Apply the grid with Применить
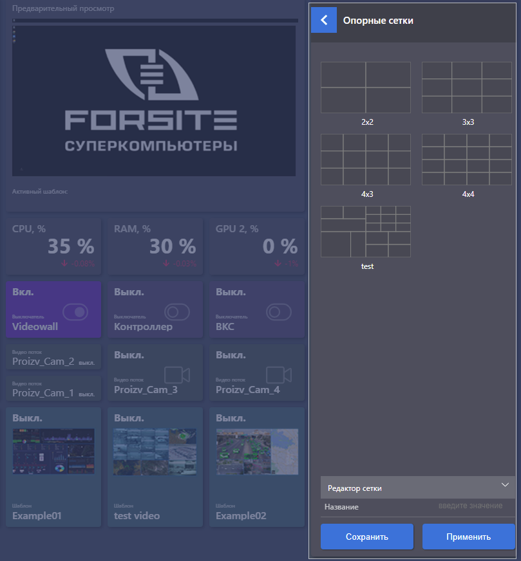Image resolution: width=521 pixels, height=561 pixels. pyautogui.click(x=468, y=537)
